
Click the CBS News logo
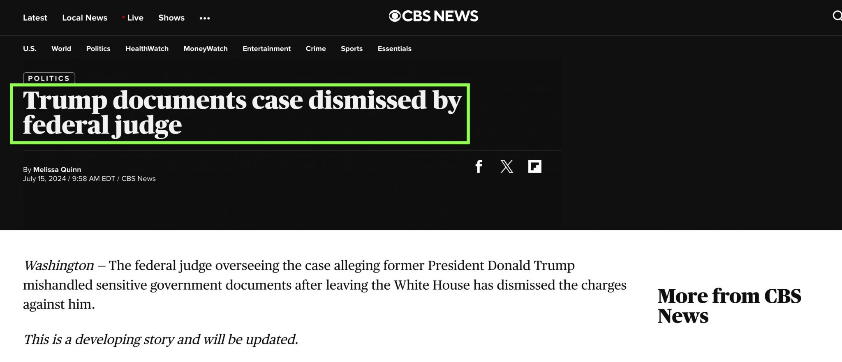(433, 16)
